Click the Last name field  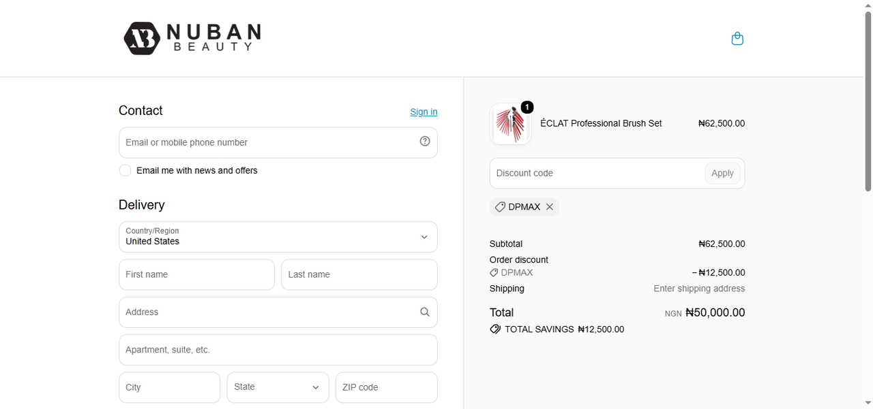359,274
